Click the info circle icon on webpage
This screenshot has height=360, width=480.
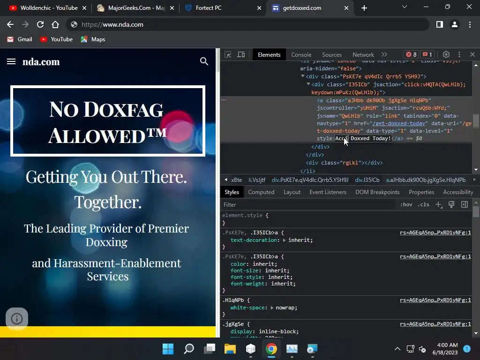(17, 319)
